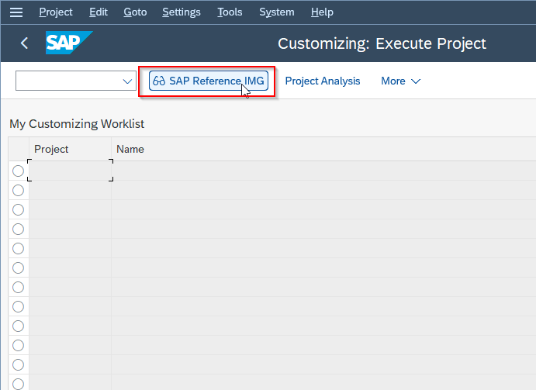The image size is (536, 390).
Task: Select the fifth worklist row radio button
Action: pos(18,248)
